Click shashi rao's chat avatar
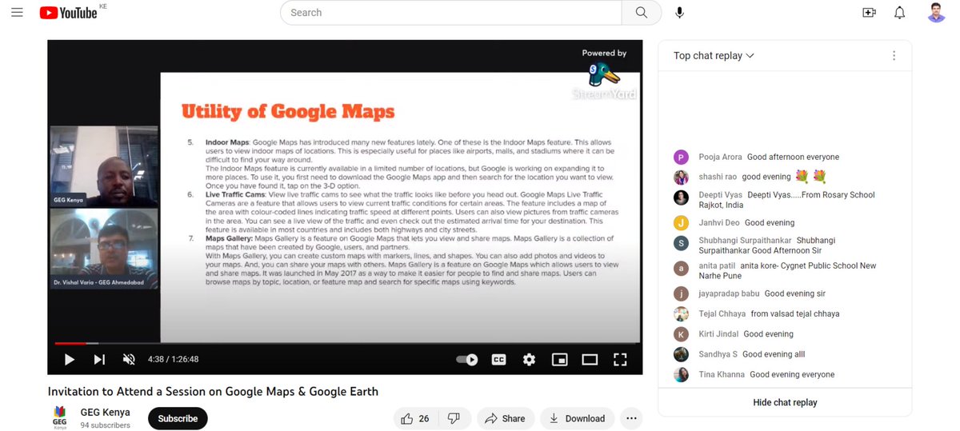The width and height of the screenshot is (960, 431). (x=681, y=177)
